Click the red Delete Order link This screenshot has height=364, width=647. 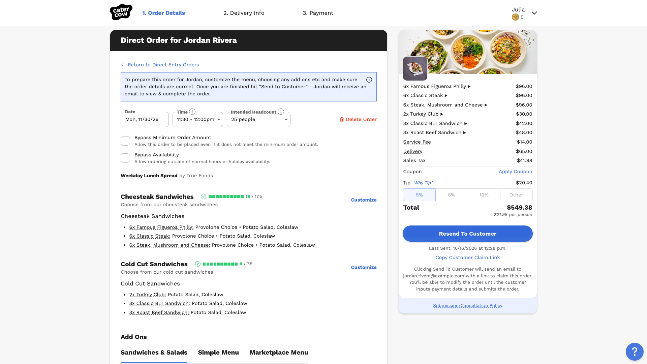pyautogui.click(x=358, y=119)
